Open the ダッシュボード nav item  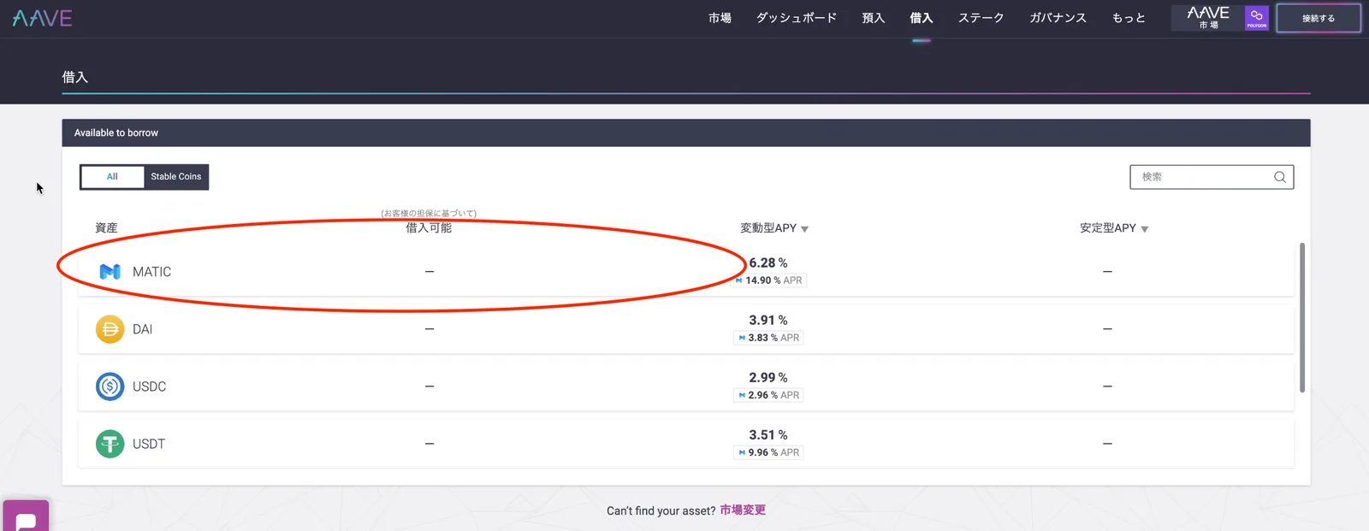[x=797, y=18]
